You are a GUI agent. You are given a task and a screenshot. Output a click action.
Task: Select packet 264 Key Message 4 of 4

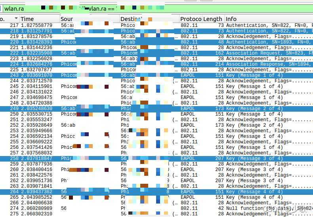156,192
